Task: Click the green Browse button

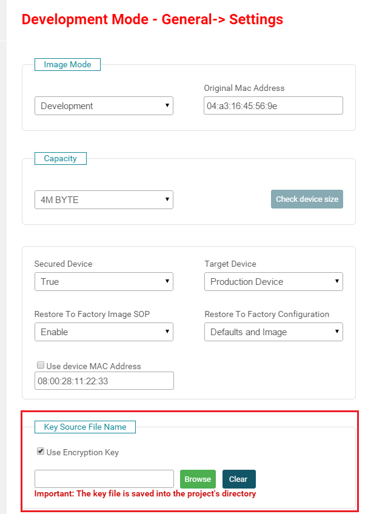Action: tap(198, 479)
